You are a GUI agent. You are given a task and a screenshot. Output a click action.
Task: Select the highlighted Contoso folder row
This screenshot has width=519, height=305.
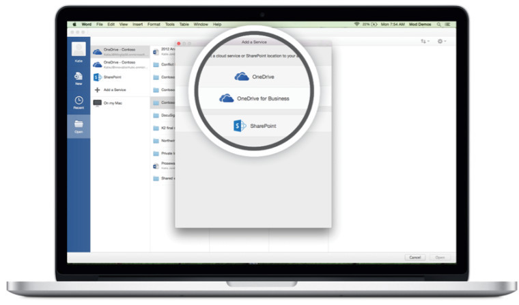pos(163,103)
